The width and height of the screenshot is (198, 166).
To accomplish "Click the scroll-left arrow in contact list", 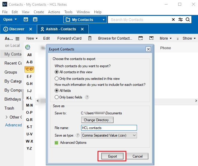I will pos(38,101).
